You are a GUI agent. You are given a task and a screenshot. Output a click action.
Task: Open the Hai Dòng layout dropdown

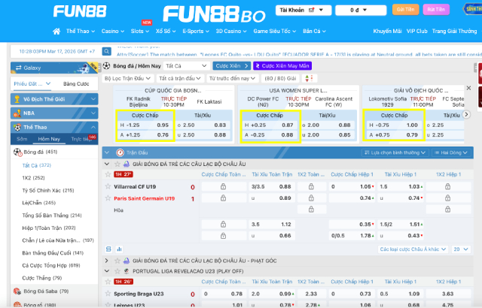pyautogui.click(x=451, y=152)
